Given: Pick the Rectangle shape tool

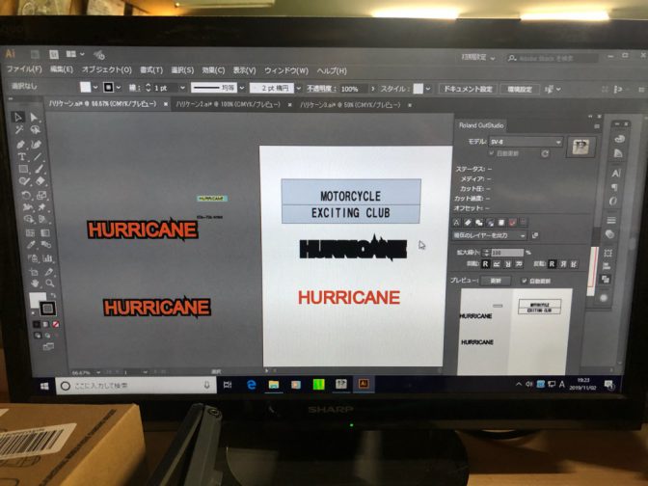Looking at the screenshot, I should pos(22,169).
